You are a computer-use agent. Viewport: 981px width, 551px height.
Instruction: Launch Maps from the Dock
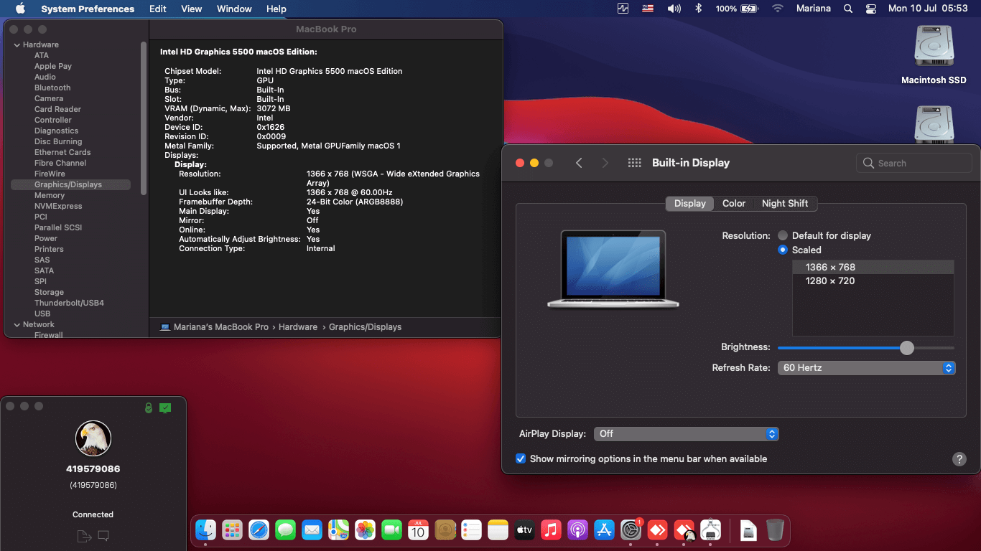tap(338, 530)
